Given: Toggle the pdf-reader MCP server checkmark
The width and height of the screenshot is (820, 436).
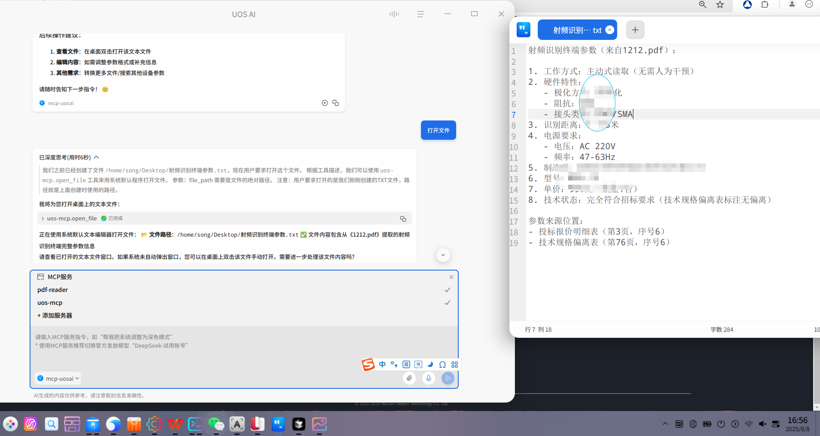Looking at the screenshot, I should pyautogui.click(x=448, y=290).
